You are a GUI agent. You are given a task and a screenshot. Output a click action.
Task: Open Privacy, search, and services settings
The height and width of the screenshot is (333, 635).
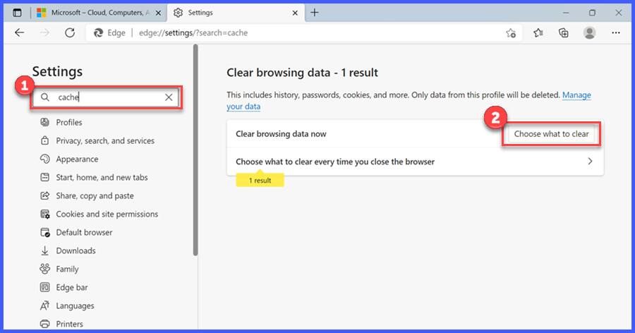click(x=105, y=140)
